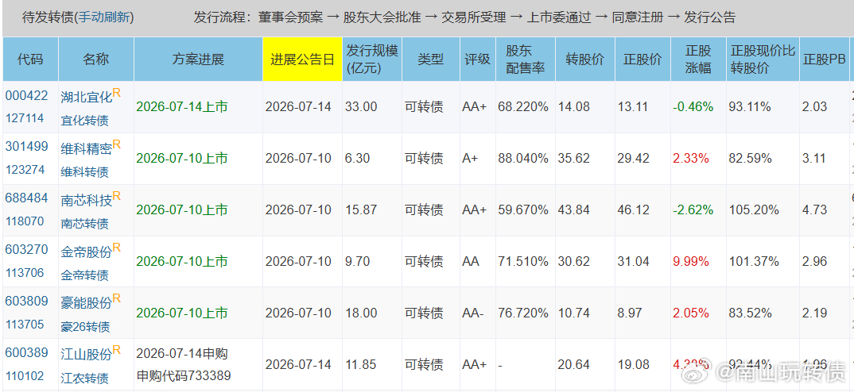Open bond code 123274 link
Screen dimensions: 854x392
click(x=27, y=170)
